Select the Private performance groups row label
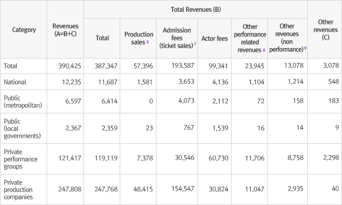Viewport: 342px width, 205px height. point(21,159)
